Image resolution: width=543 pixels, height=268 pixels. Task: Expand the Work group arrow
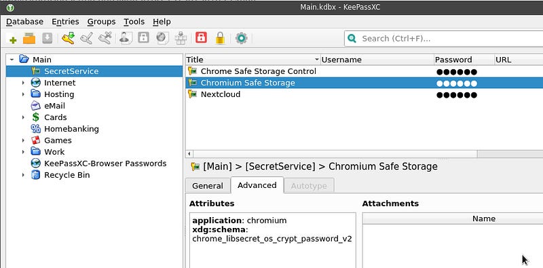[23, 152]
